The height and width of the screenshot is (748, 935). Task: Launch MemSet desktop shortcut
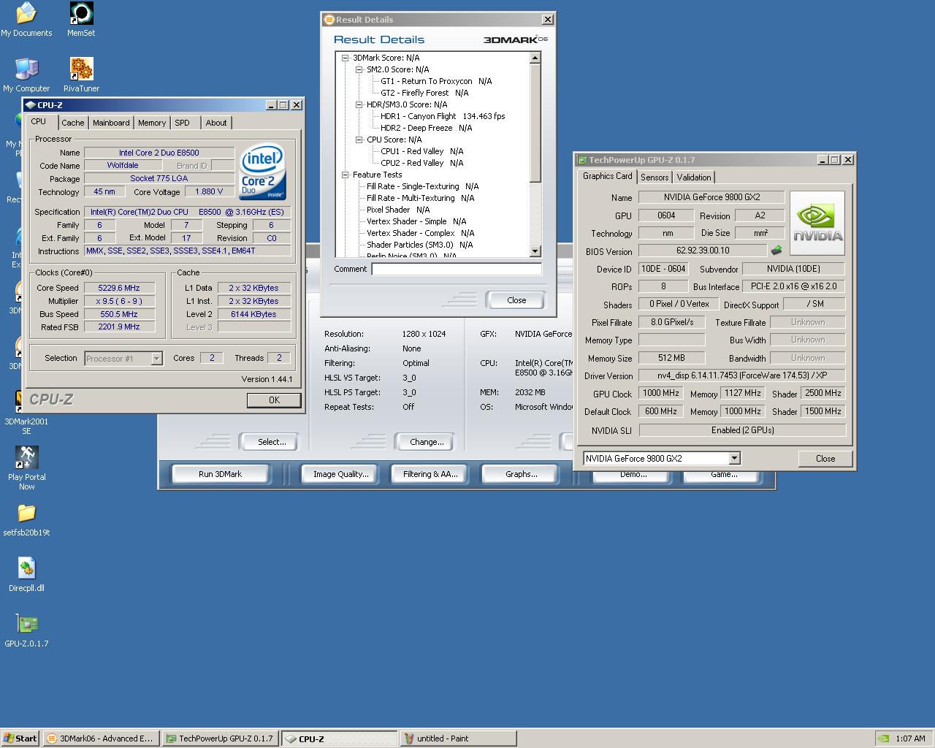click(x=81, y=20)
